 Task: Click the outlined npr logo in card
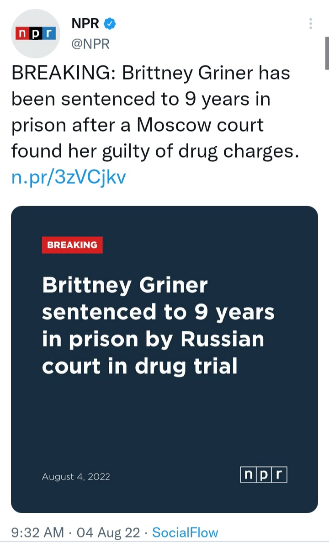(x=264, y=475)
